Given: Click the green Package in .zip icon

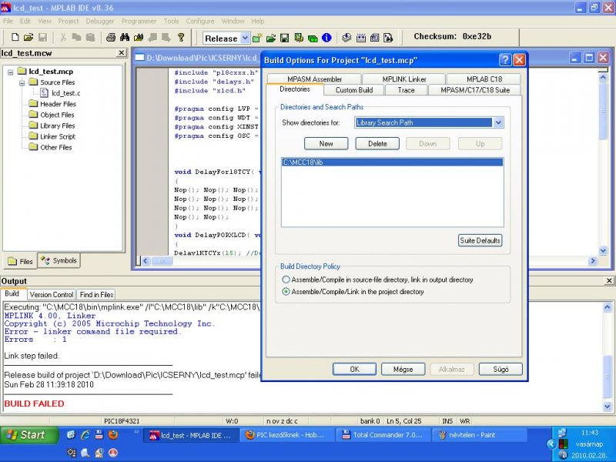Looking at the screenshot, I should pos(313,38).
